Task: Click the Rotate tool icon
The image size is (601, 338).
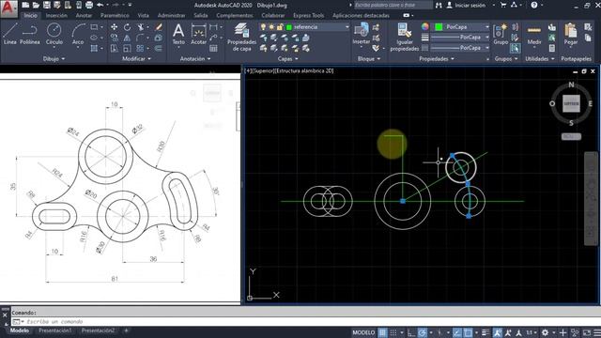Action: 128,27
